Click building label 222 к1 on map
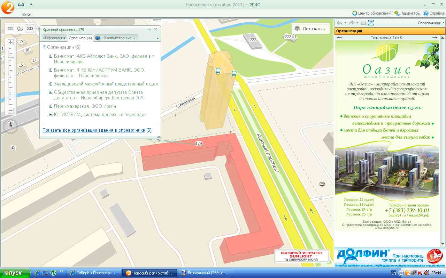The height and width of the screenshot is (278, 446). click(290, 36)
